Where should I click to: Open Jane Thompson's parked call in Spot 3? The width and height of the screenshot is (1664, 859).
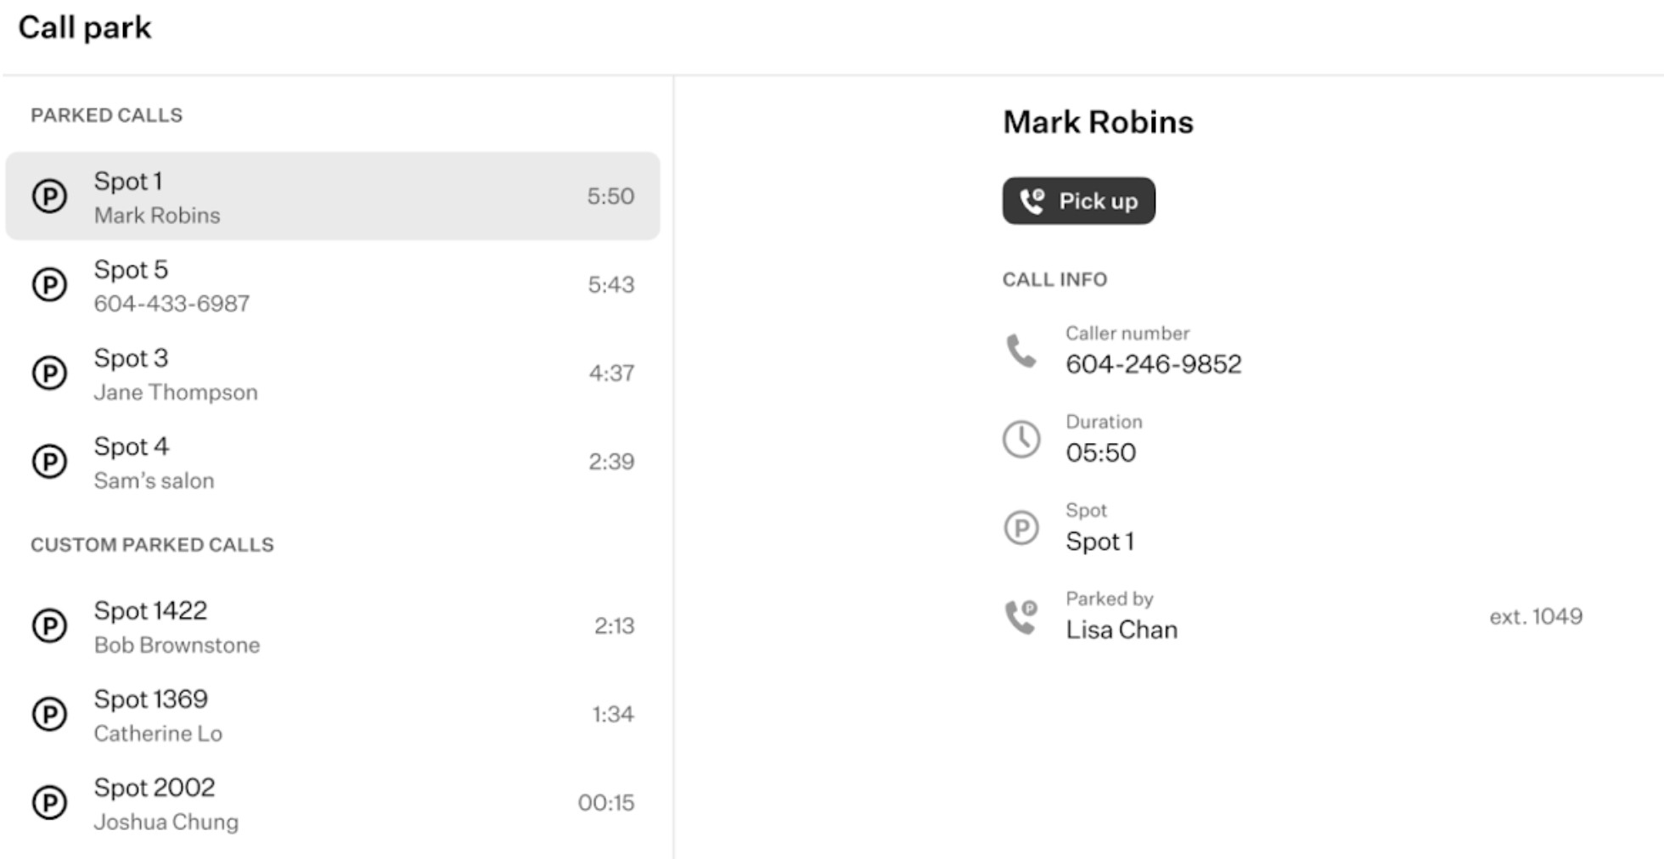(x=333, y=373)
